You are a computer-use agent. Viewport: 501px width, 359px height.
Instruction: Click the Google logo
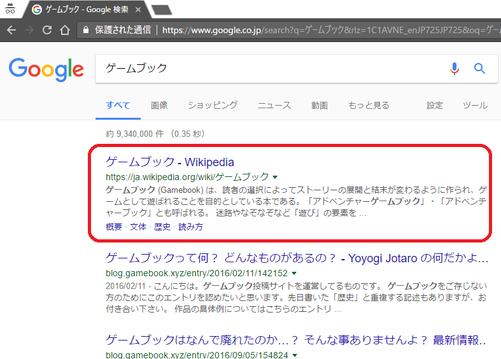click(46, 69)
